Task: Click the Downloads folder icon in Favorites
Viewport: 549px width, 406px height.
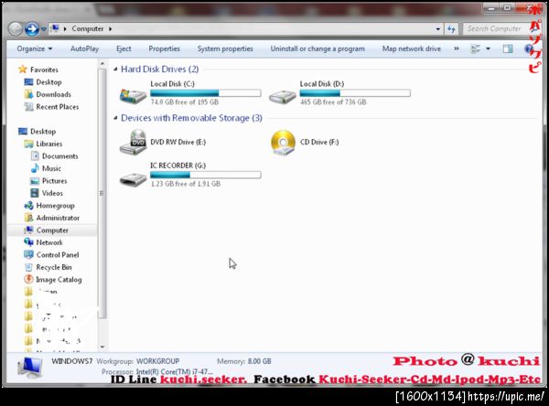Action: click(x=28, y=94)
